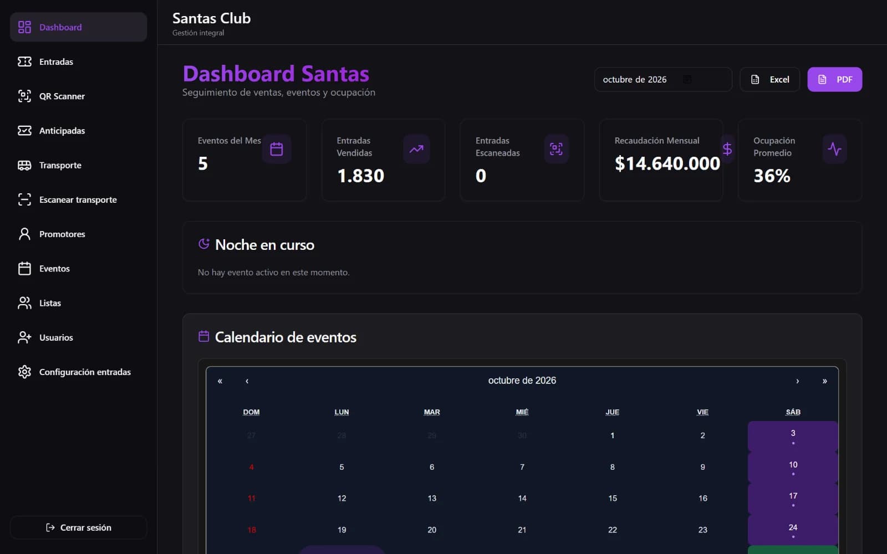Click the moon icon beside Noche en curso

pos(204,244)
